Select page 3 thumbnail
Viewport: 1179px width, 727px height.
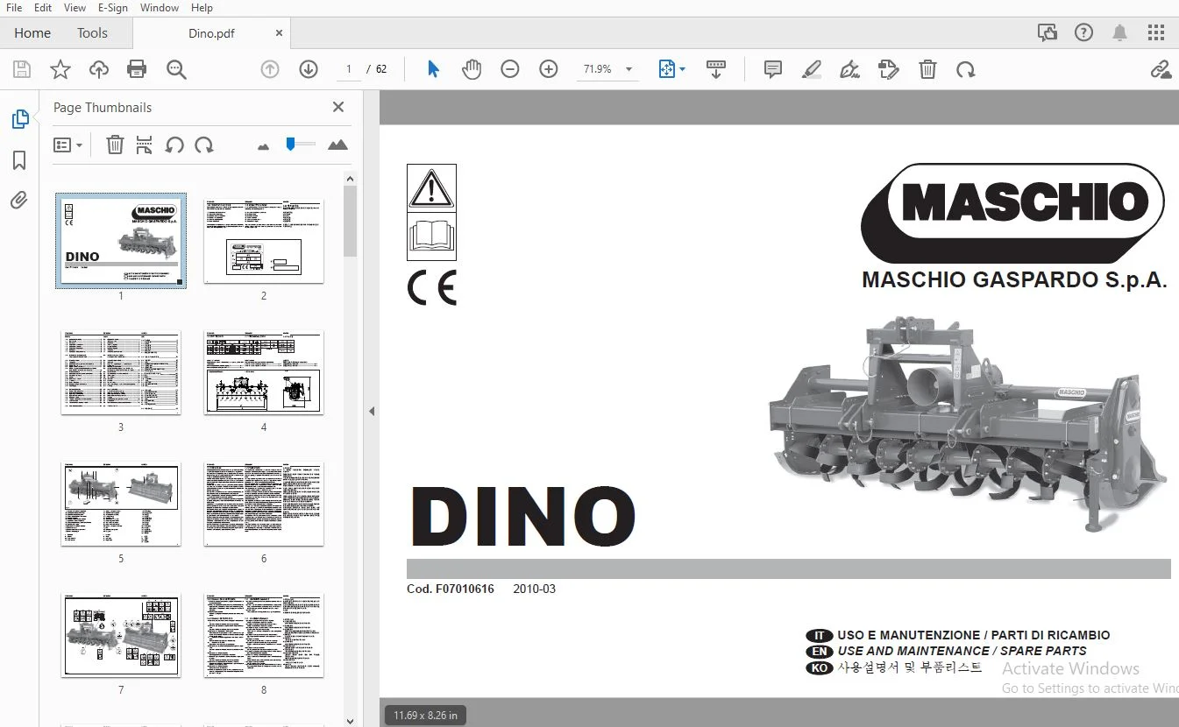click(x=121, y=372)
